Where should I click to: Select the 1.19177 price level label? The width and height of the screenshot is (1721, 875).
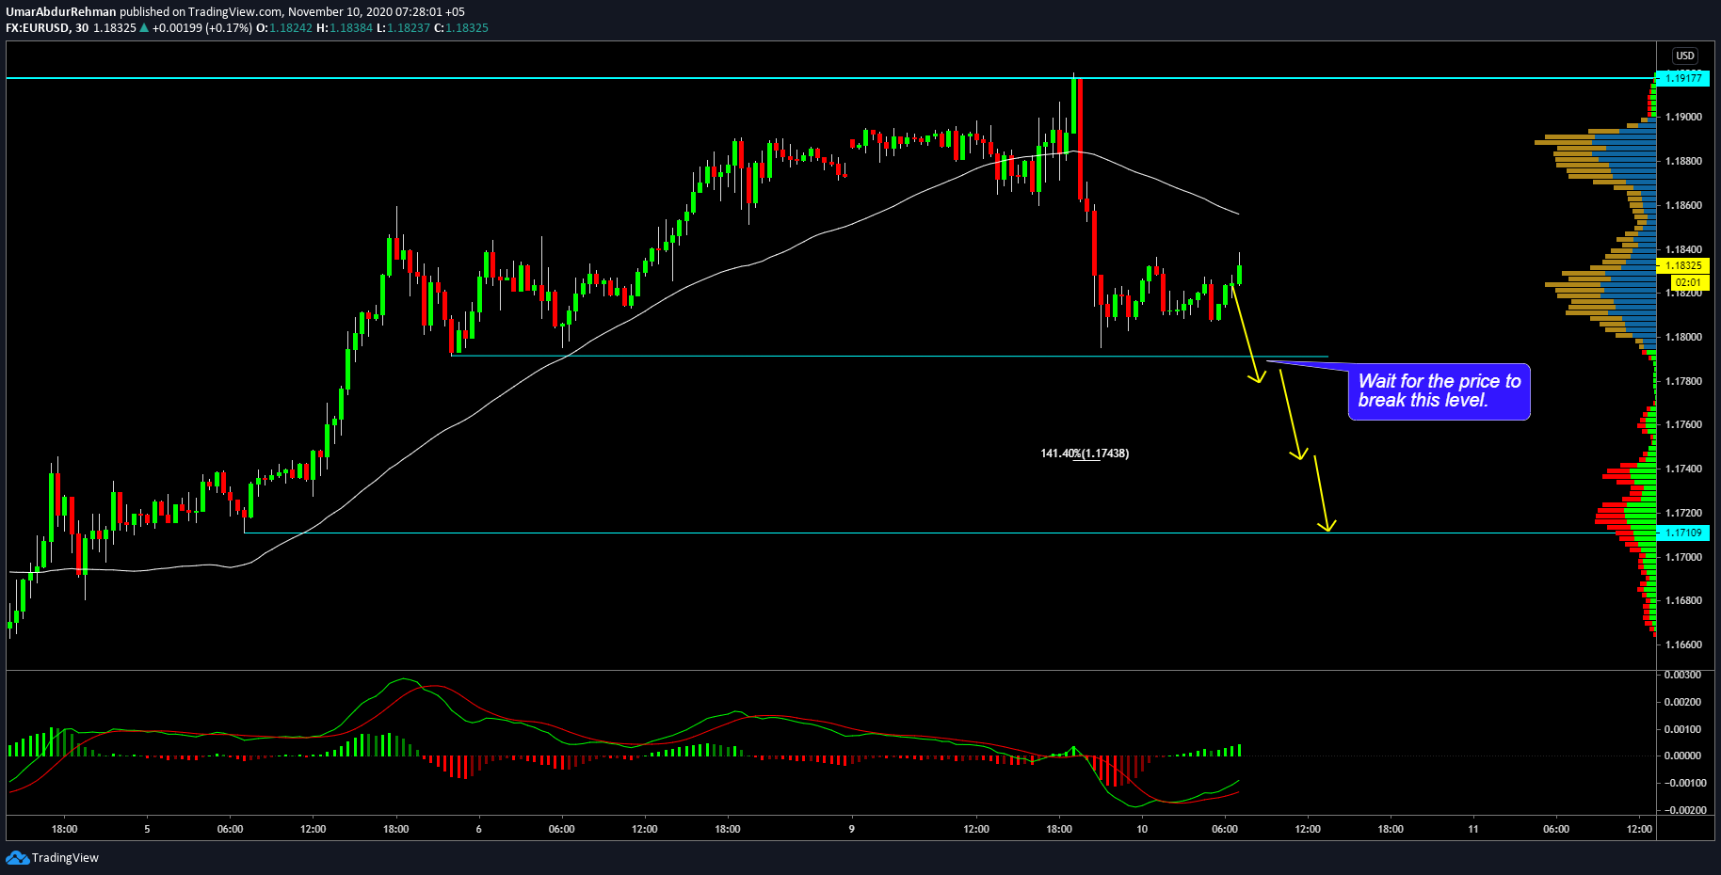click(x=1682, y=78)
